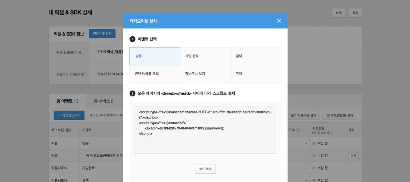Click the 앱 카카오SDK 설치 button
410x182 pixels.
point(340,115)
